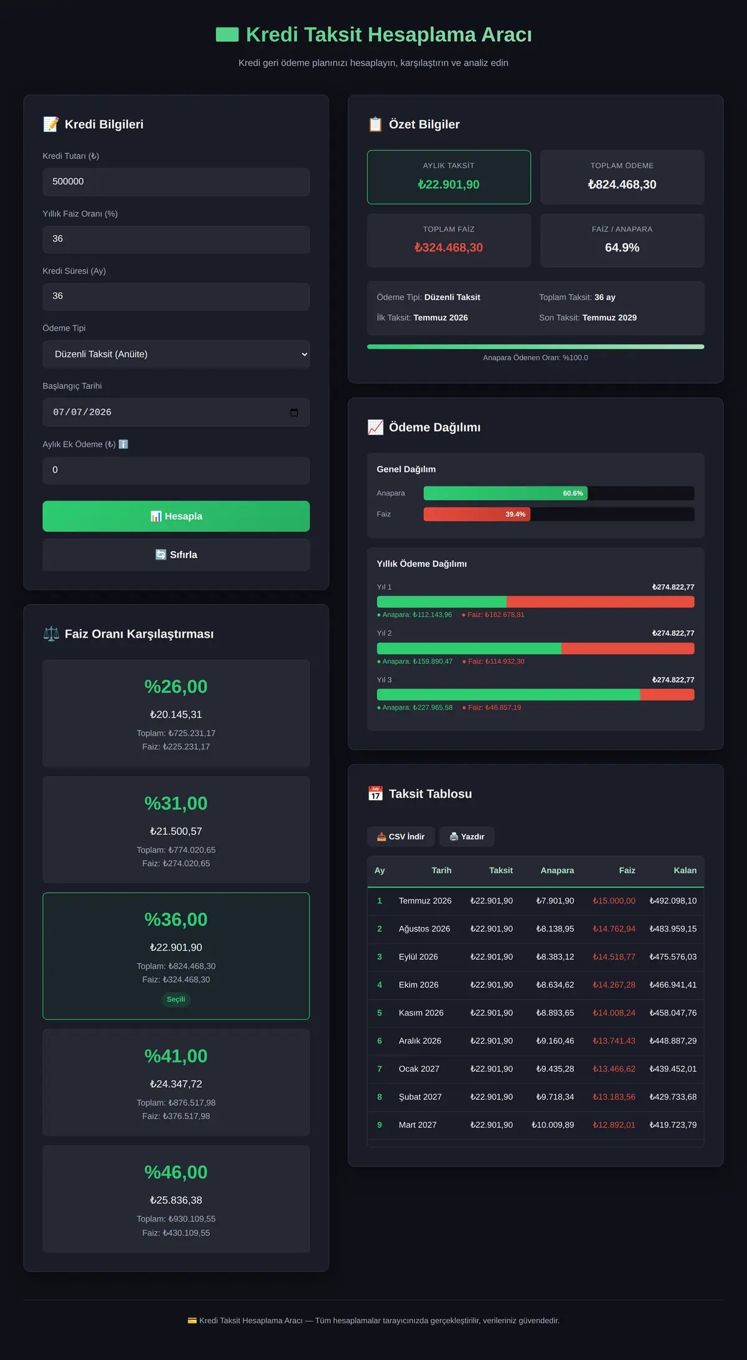Click the scales icon beside Faiz Oranı Karşılaştırması
The height and width of the screenshot is (1360, 747).
tap(51, 634)
